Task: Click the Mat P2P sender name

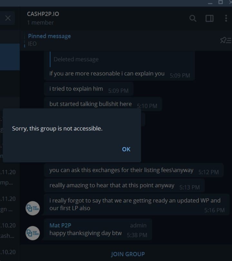Action: click(x=60, y=225)
